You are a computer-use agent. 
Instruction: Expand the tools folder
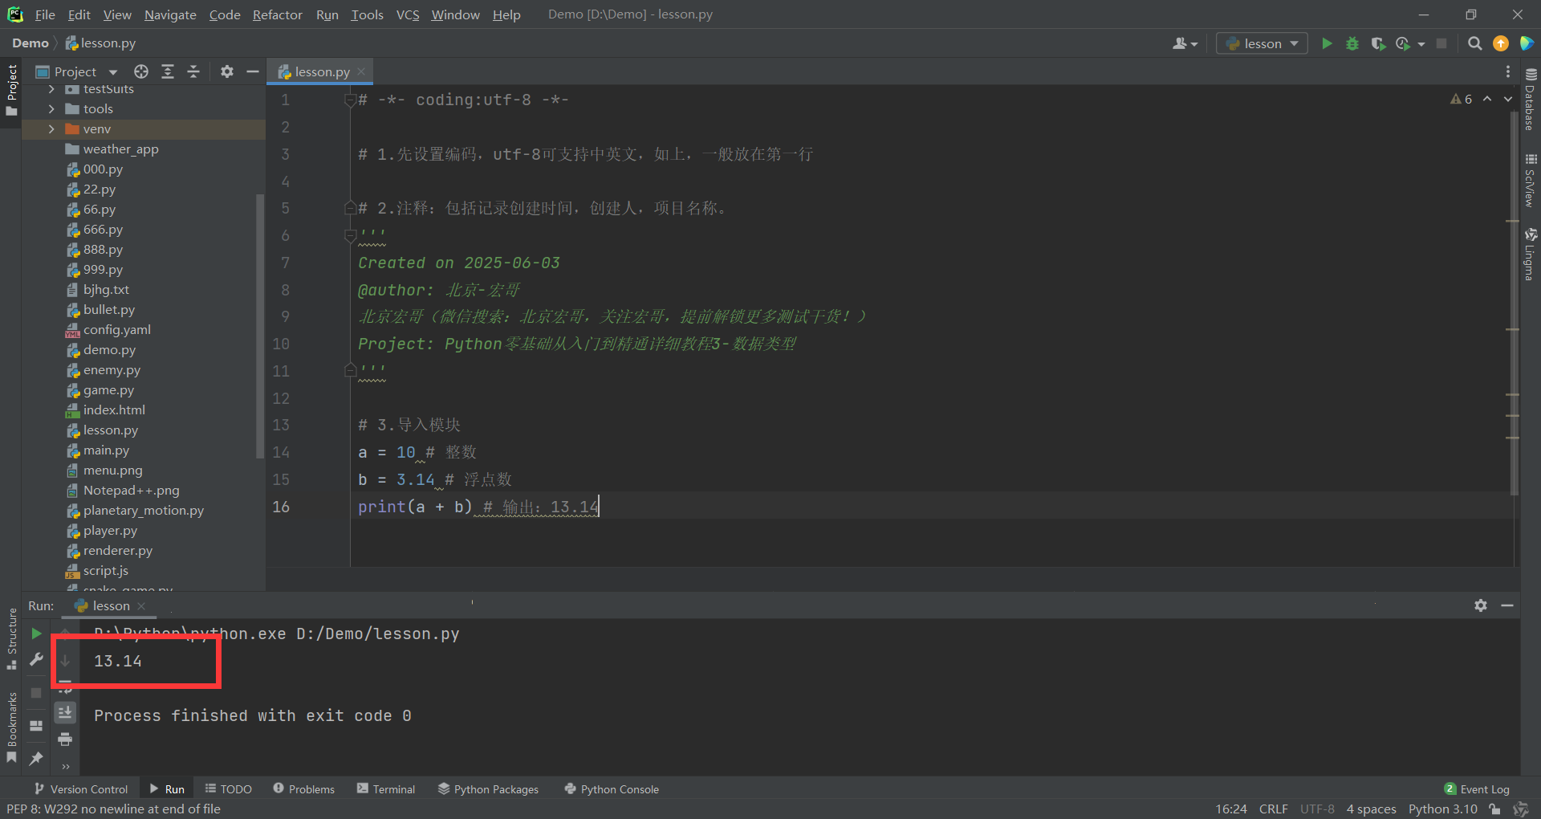pyautogui.click(x=51, y=109)
